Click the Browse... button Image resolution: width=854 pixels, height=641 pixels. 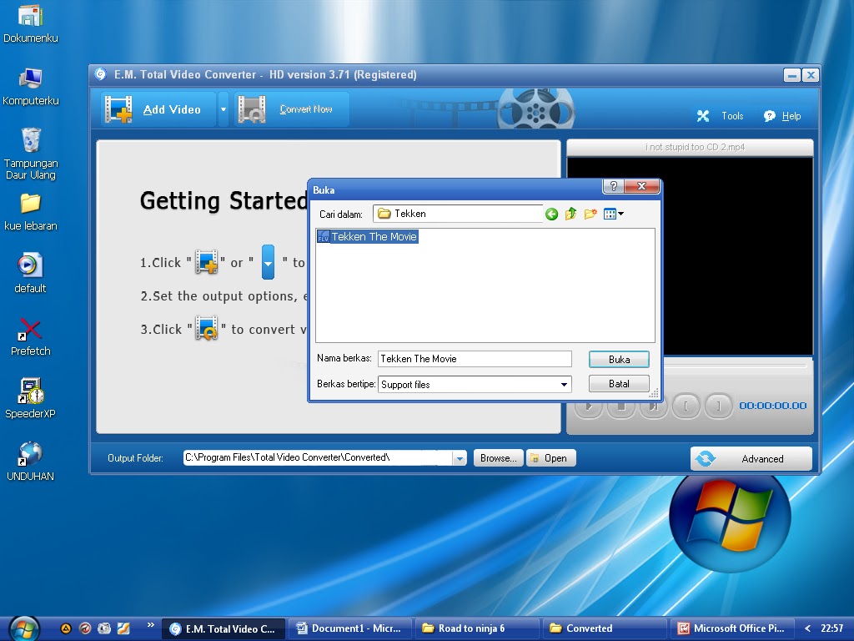click(499, 458)
